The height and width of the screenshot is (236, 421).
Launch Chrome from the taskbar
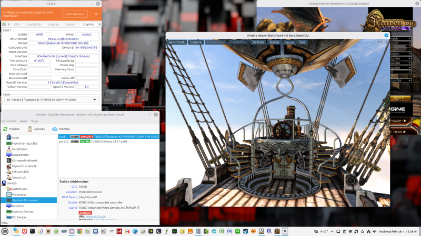click(80, 231)
